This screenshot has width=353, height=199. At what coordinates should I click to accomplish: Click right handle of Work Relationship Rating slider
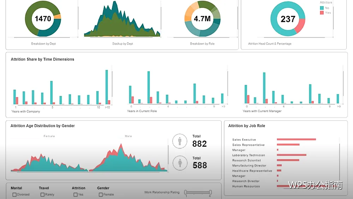pos(210,192)
